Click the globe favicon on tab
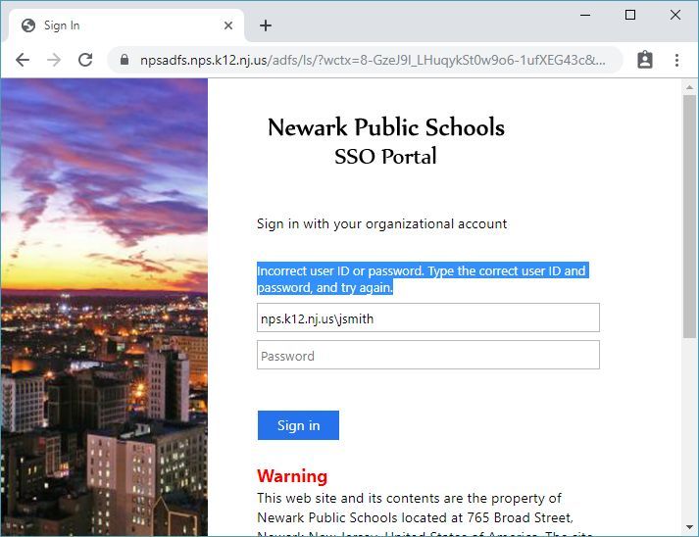 coord(28,25)
